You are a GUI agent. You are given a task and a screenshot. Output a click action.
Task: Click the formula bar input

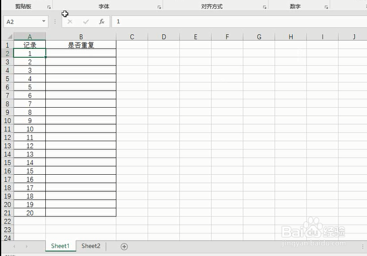point(239,22)
